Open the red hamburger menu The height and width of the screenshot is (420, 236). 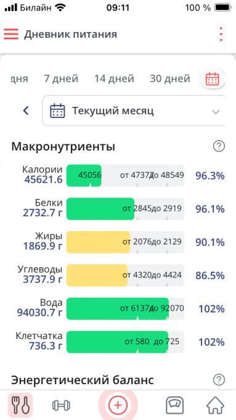point(11,35)
